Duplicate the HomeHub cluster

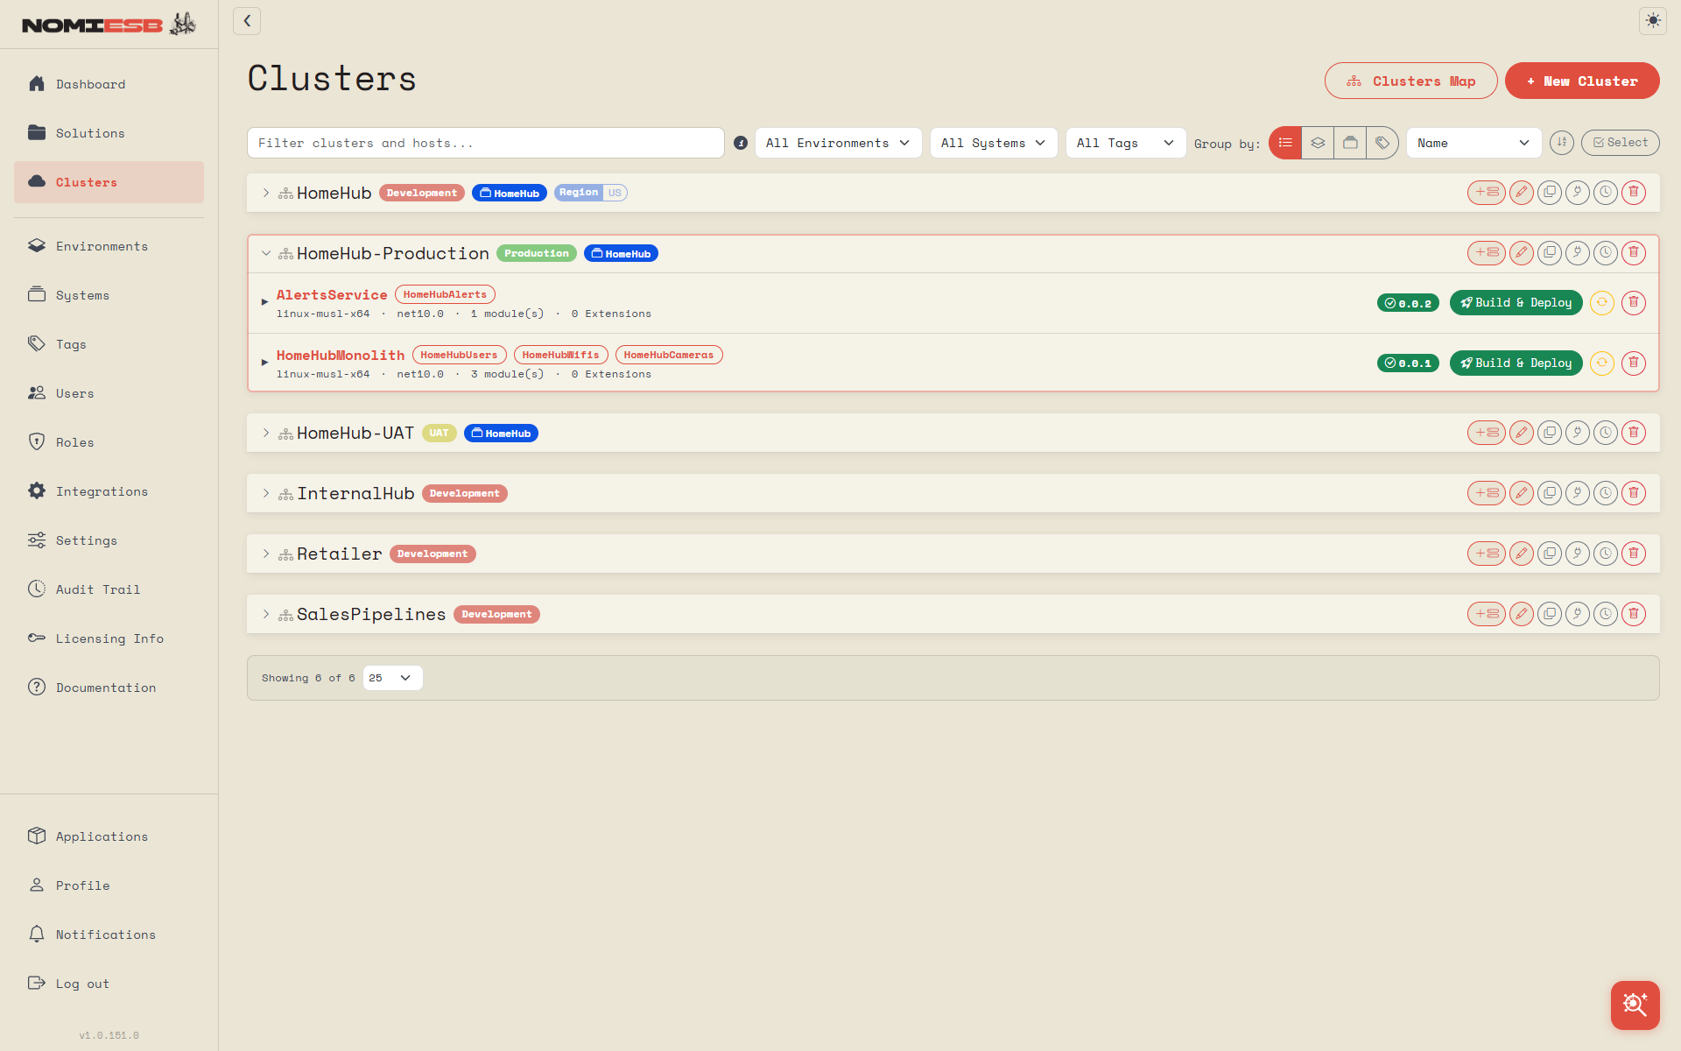click(x=1550, y=193)
